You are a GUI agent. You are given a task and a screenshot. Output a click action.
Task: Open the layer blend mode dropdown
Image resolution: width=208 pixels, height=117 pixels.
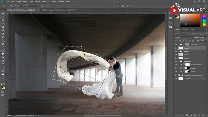(x=183, y=37)
